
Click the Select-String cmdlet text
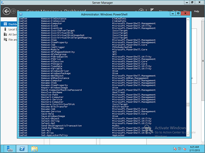pos(50,121)
